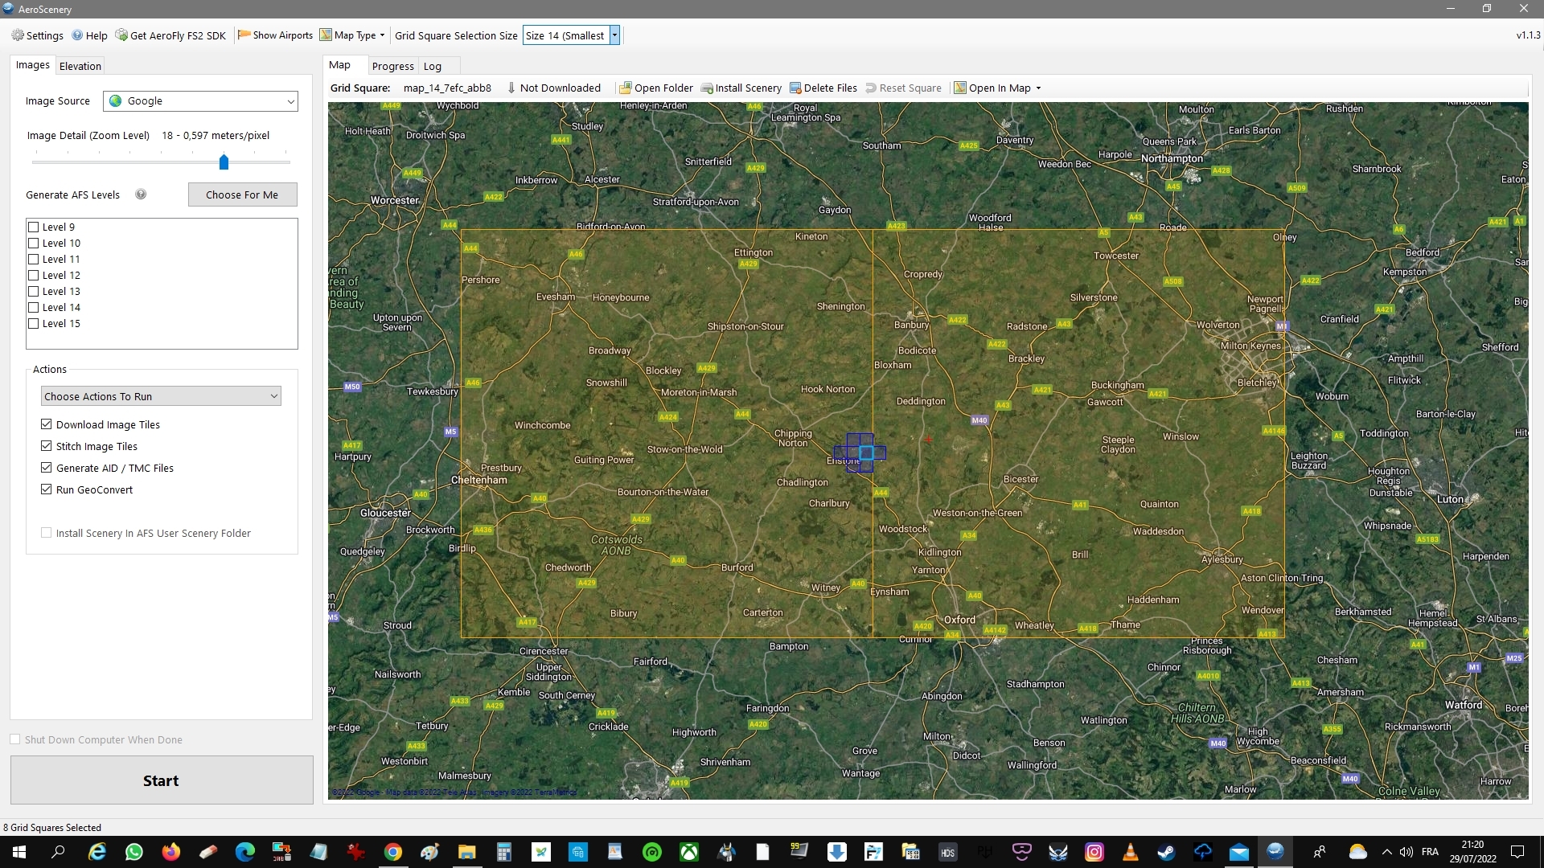Click the '8 Grid Squares Selected' status text
The image size is (1544, 868).
pyautogui.click(x=52, y=828)
